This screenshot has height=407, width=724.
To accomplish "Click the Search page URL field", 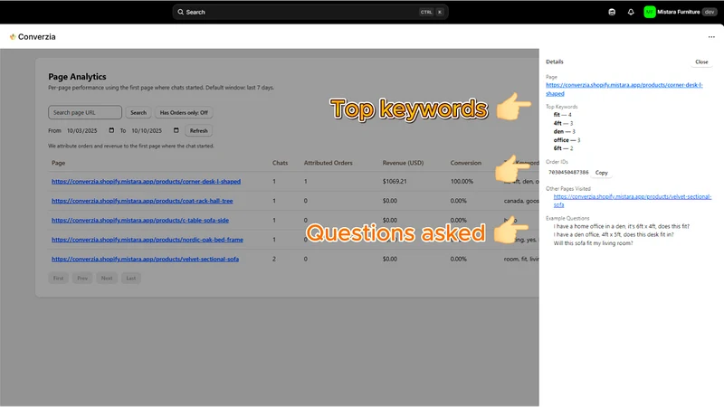I will pos(85,112).
